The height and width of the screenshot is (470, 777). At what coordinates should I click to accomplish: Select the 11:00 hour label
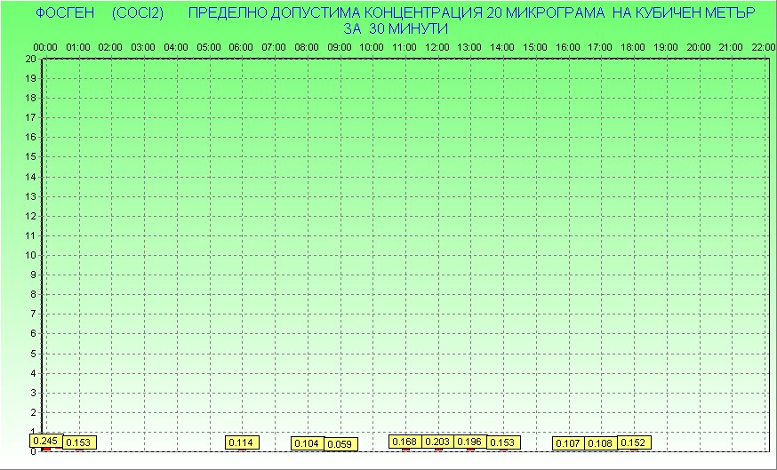coord(405,48)
